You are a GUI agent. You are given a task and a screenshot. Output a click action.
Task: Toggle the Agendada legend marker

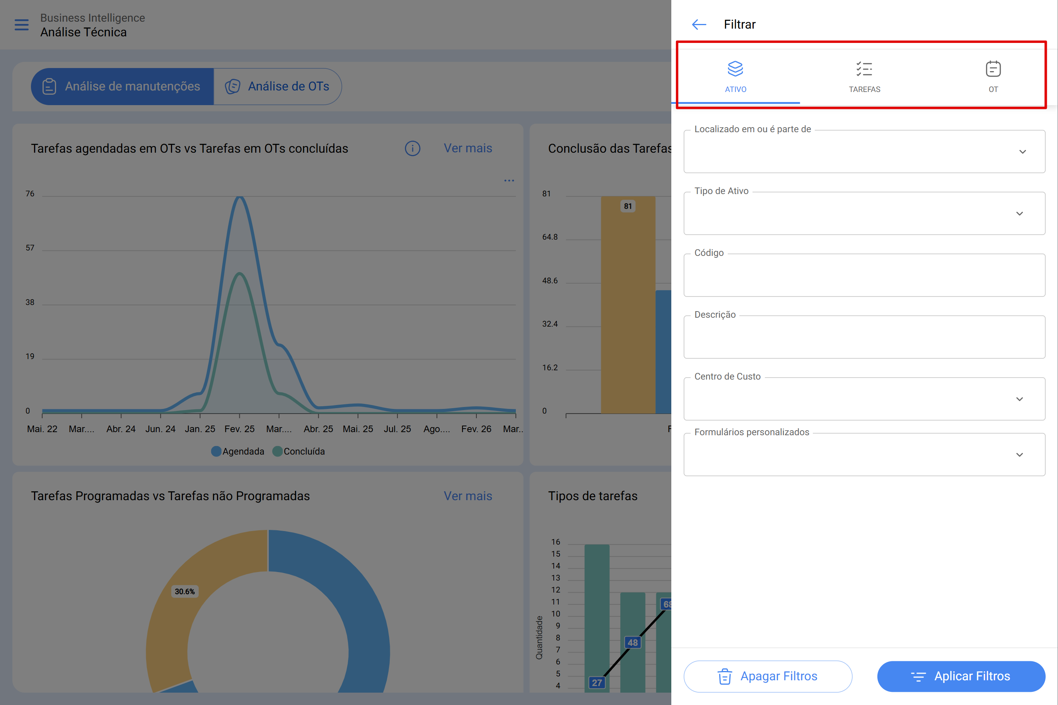pos(216,451)
